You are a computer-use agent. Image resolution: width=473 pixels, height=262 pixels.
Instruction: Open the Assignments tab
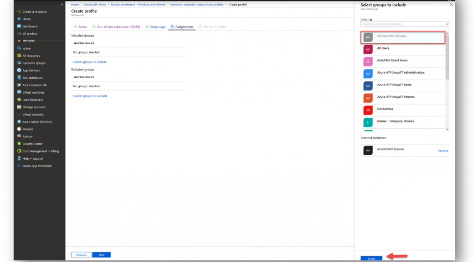[x=182, y=27]
